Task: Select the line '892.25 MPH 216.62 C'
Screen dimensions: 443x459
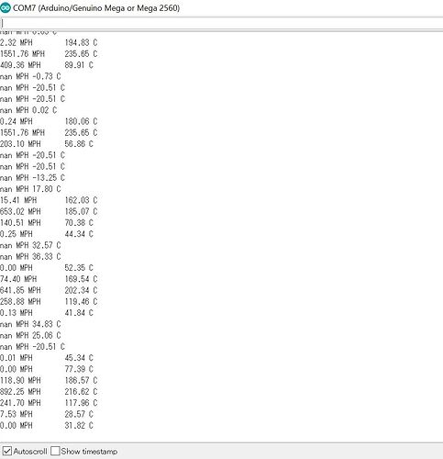Action: coord(49,392)
